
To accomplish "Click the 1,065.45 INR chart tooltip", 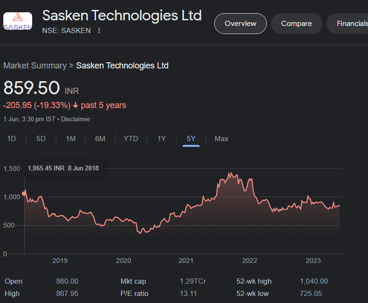I will [x=63, y=168].
